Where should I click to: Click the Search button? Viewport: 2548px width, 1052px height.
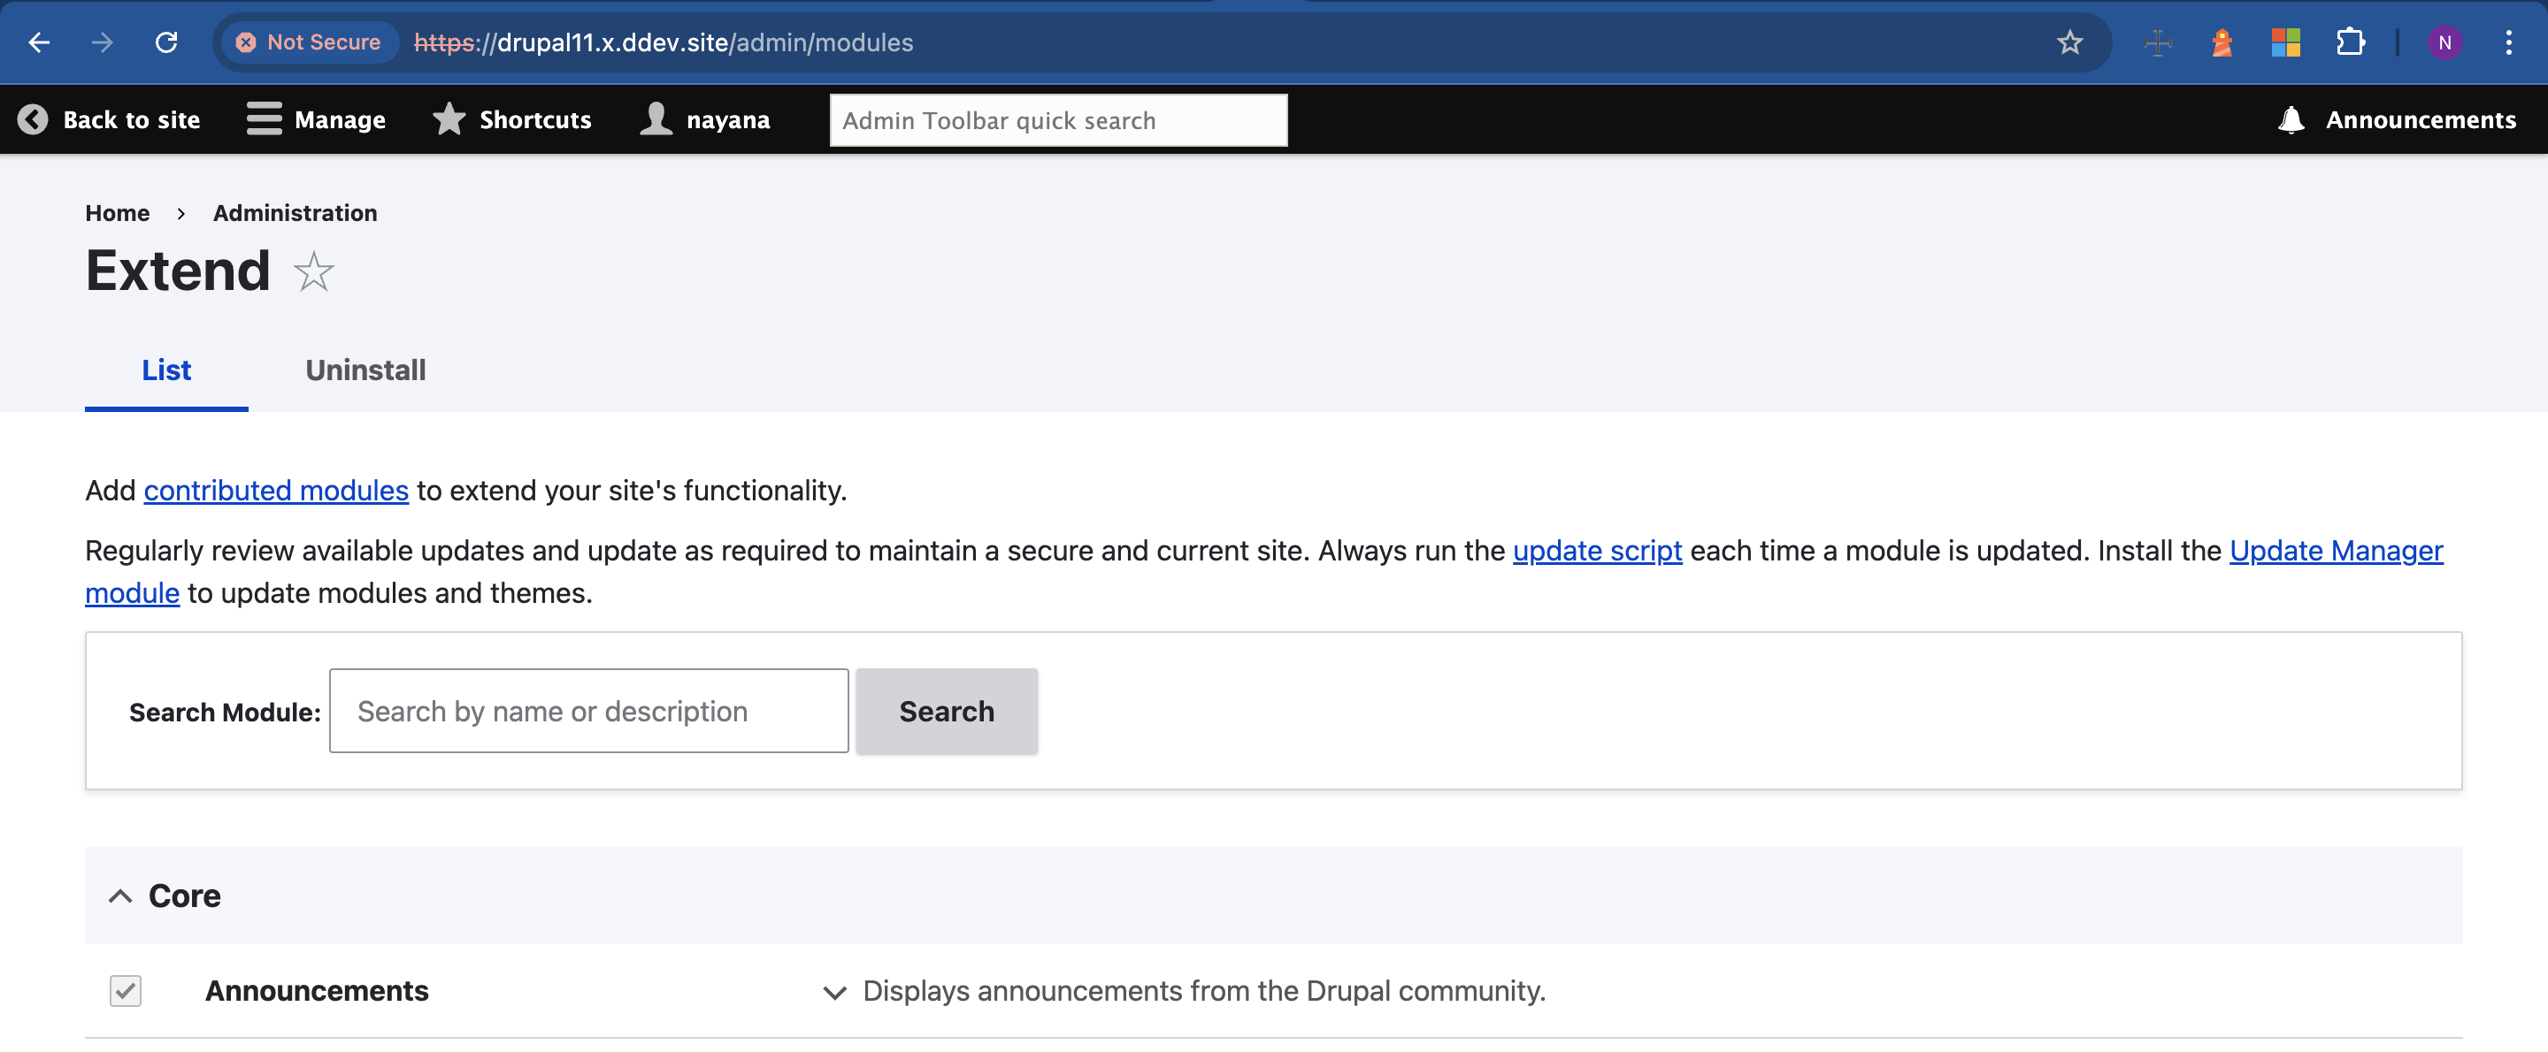coord(947,711)
